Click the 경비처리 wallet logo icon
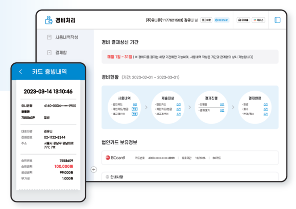Image resolution: width=296 pixels, height=209 pixels. [x=48, y=20]
